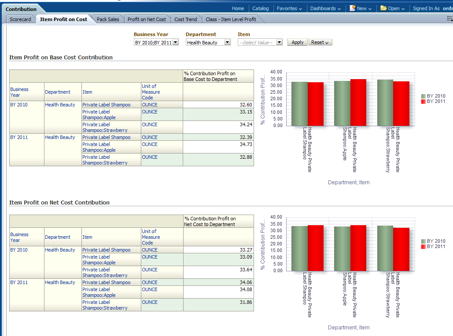Go to the Home link
This screenshot has width=453, height=336.
238,8
